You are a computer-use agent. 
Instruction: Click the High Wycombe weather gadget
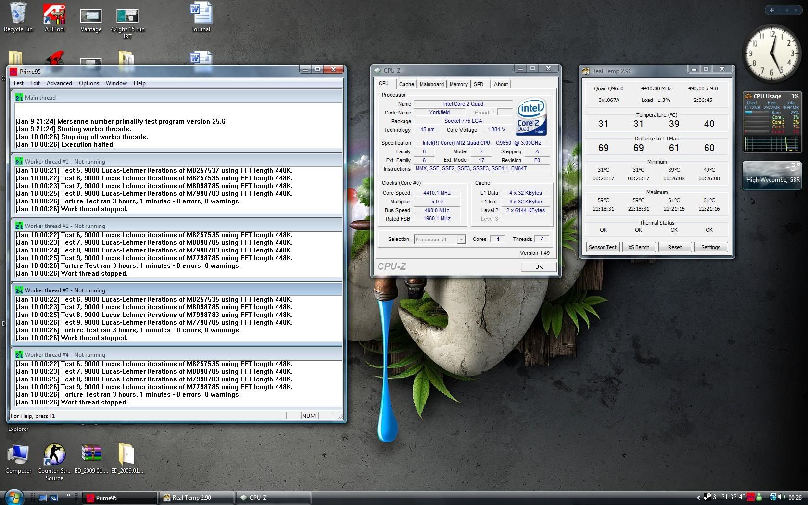(772, 175)
